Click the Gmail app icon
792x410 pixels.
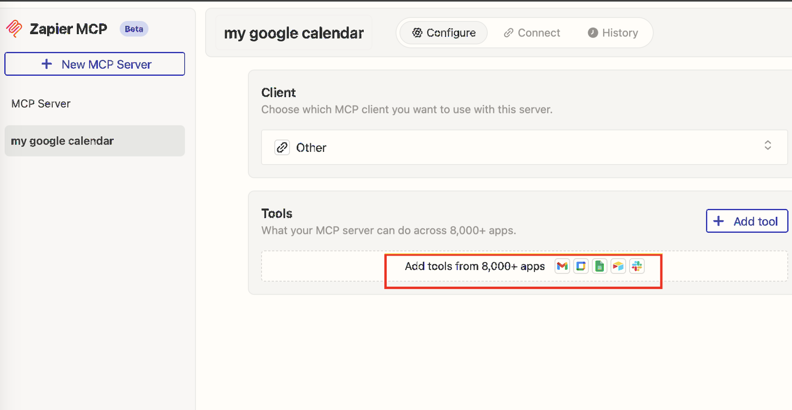562,266
